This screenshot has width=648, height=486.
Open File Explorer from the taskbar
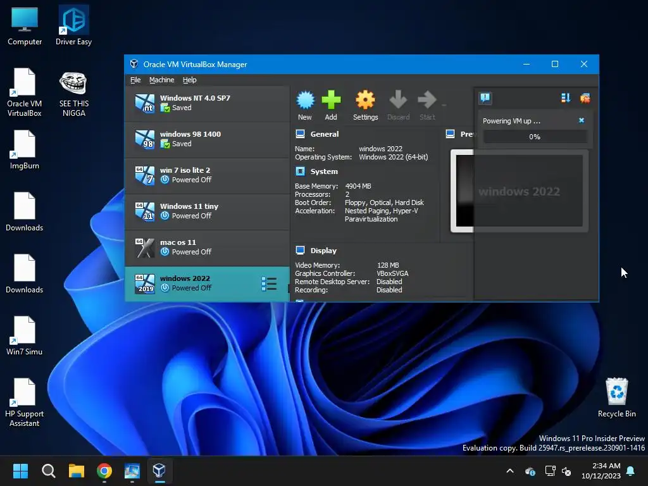click(x=77, y=471)
